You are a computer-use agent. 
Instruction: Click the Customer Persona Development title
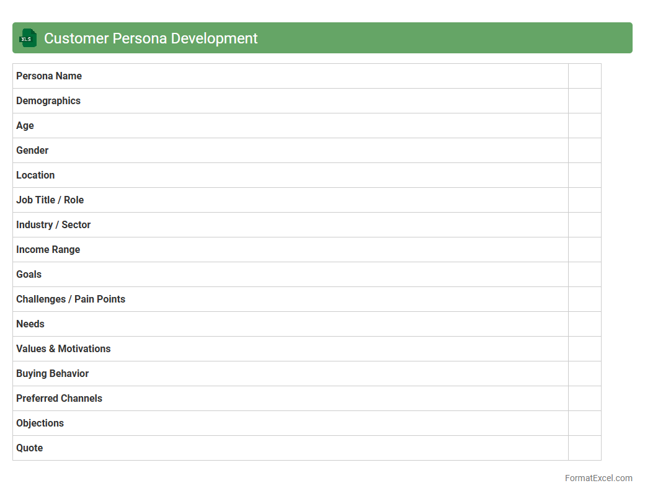coord(151,38)
